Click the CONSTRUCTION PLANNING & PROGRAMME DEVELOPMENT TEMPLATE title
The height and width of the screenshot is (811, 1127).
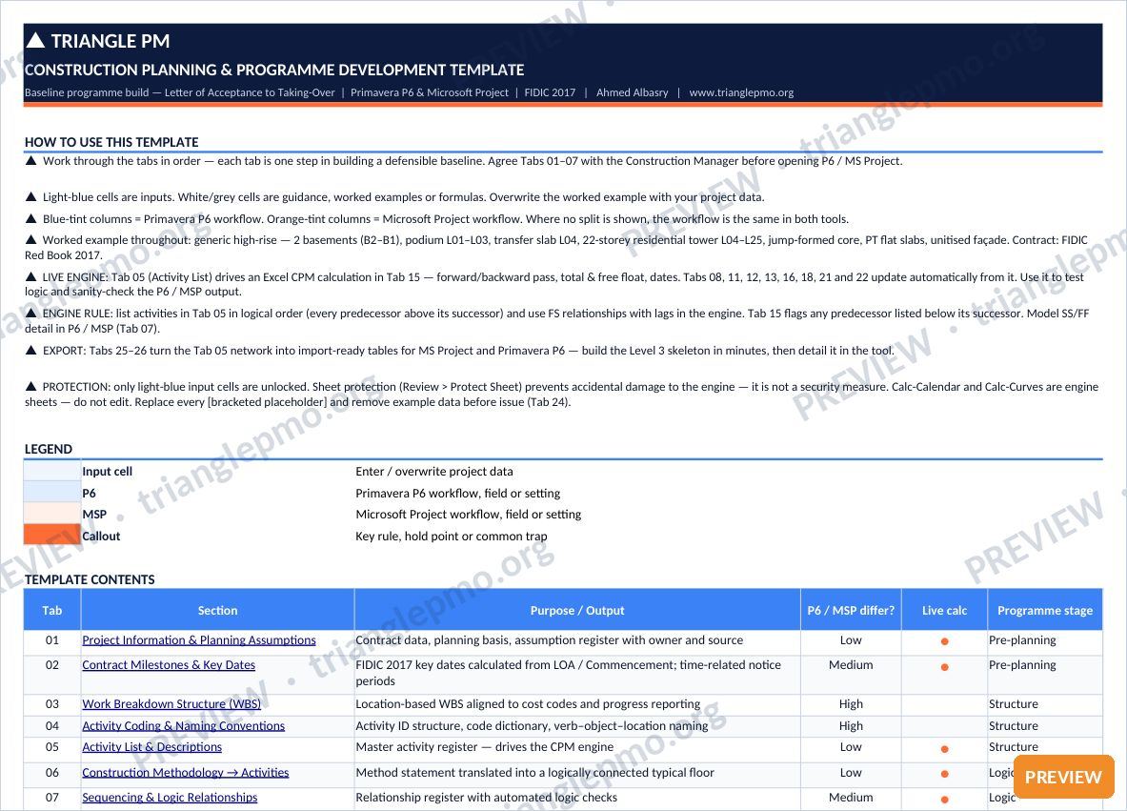tap(274, 70)
